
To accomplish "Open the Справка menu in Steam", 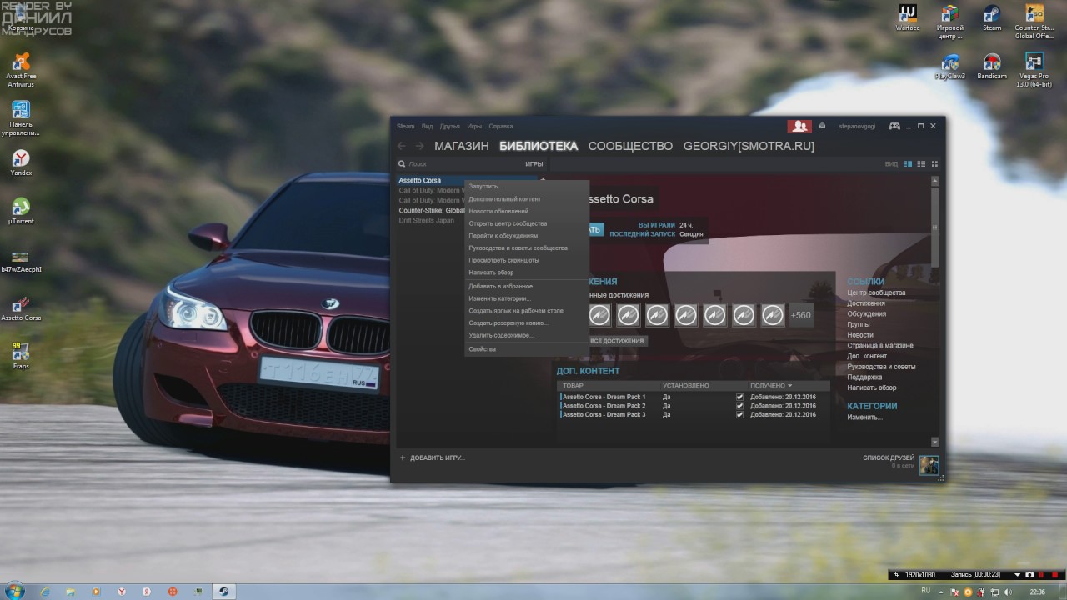I will [x=501, y=127].
